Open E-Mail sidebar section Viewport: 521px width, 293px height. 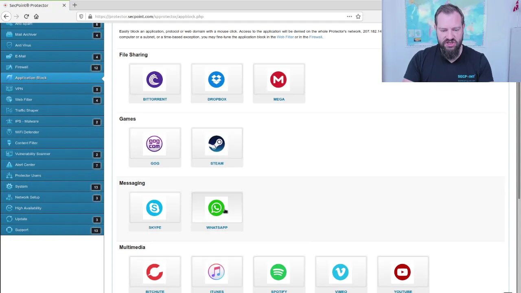pyautogui.click(x=52, y=56)
